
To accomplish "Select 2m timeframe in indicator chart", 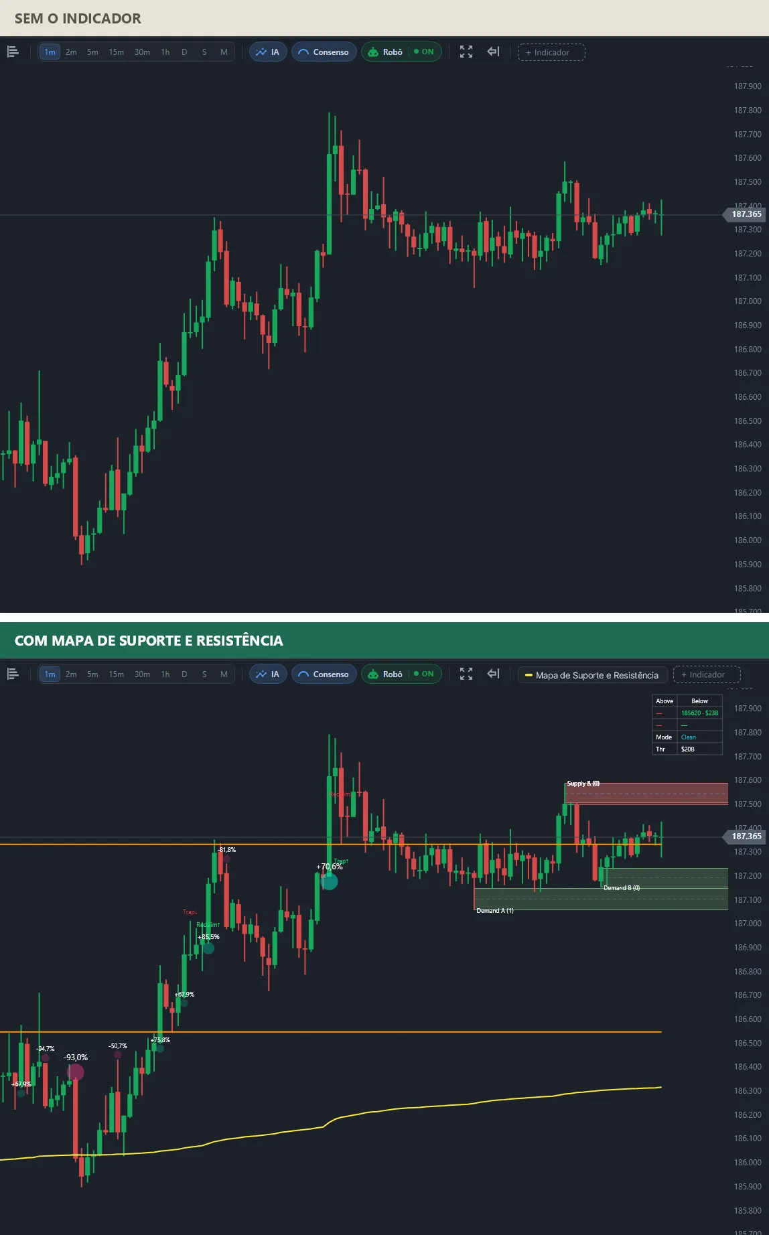I will point(71,674).
